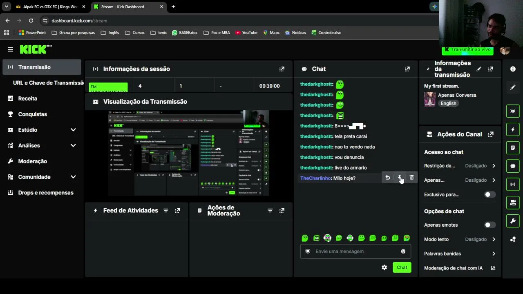Screen dimensions: 523x294
Task: Toggle the Exclusivo para... switch
Action: tap(490, 195)
